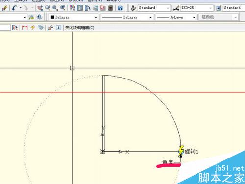Select the 角度 parameter label
245x184 pixels.
(x=168, y=162)
